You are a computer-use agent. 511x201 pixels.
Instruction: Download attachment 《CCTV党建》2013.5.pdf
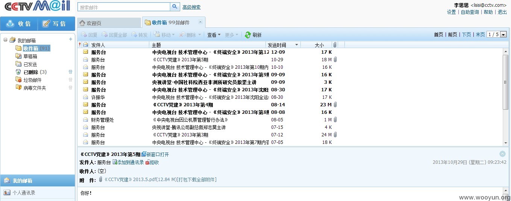coord(141,180)
